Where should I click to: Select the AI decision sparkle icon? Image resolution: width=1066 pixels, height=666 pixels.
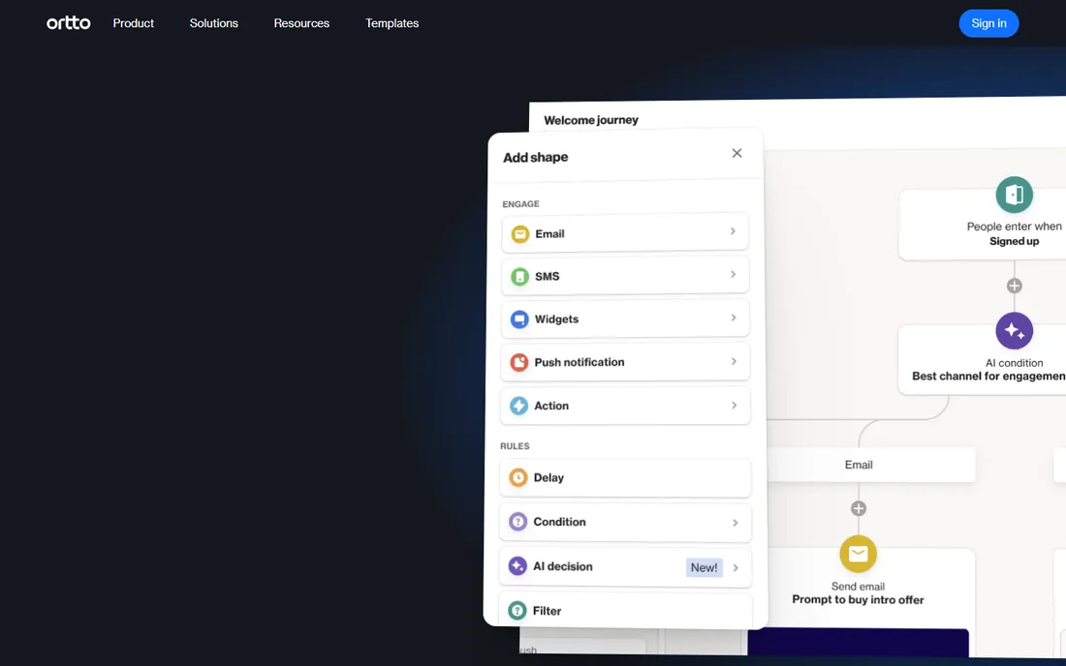coord(517,566)
